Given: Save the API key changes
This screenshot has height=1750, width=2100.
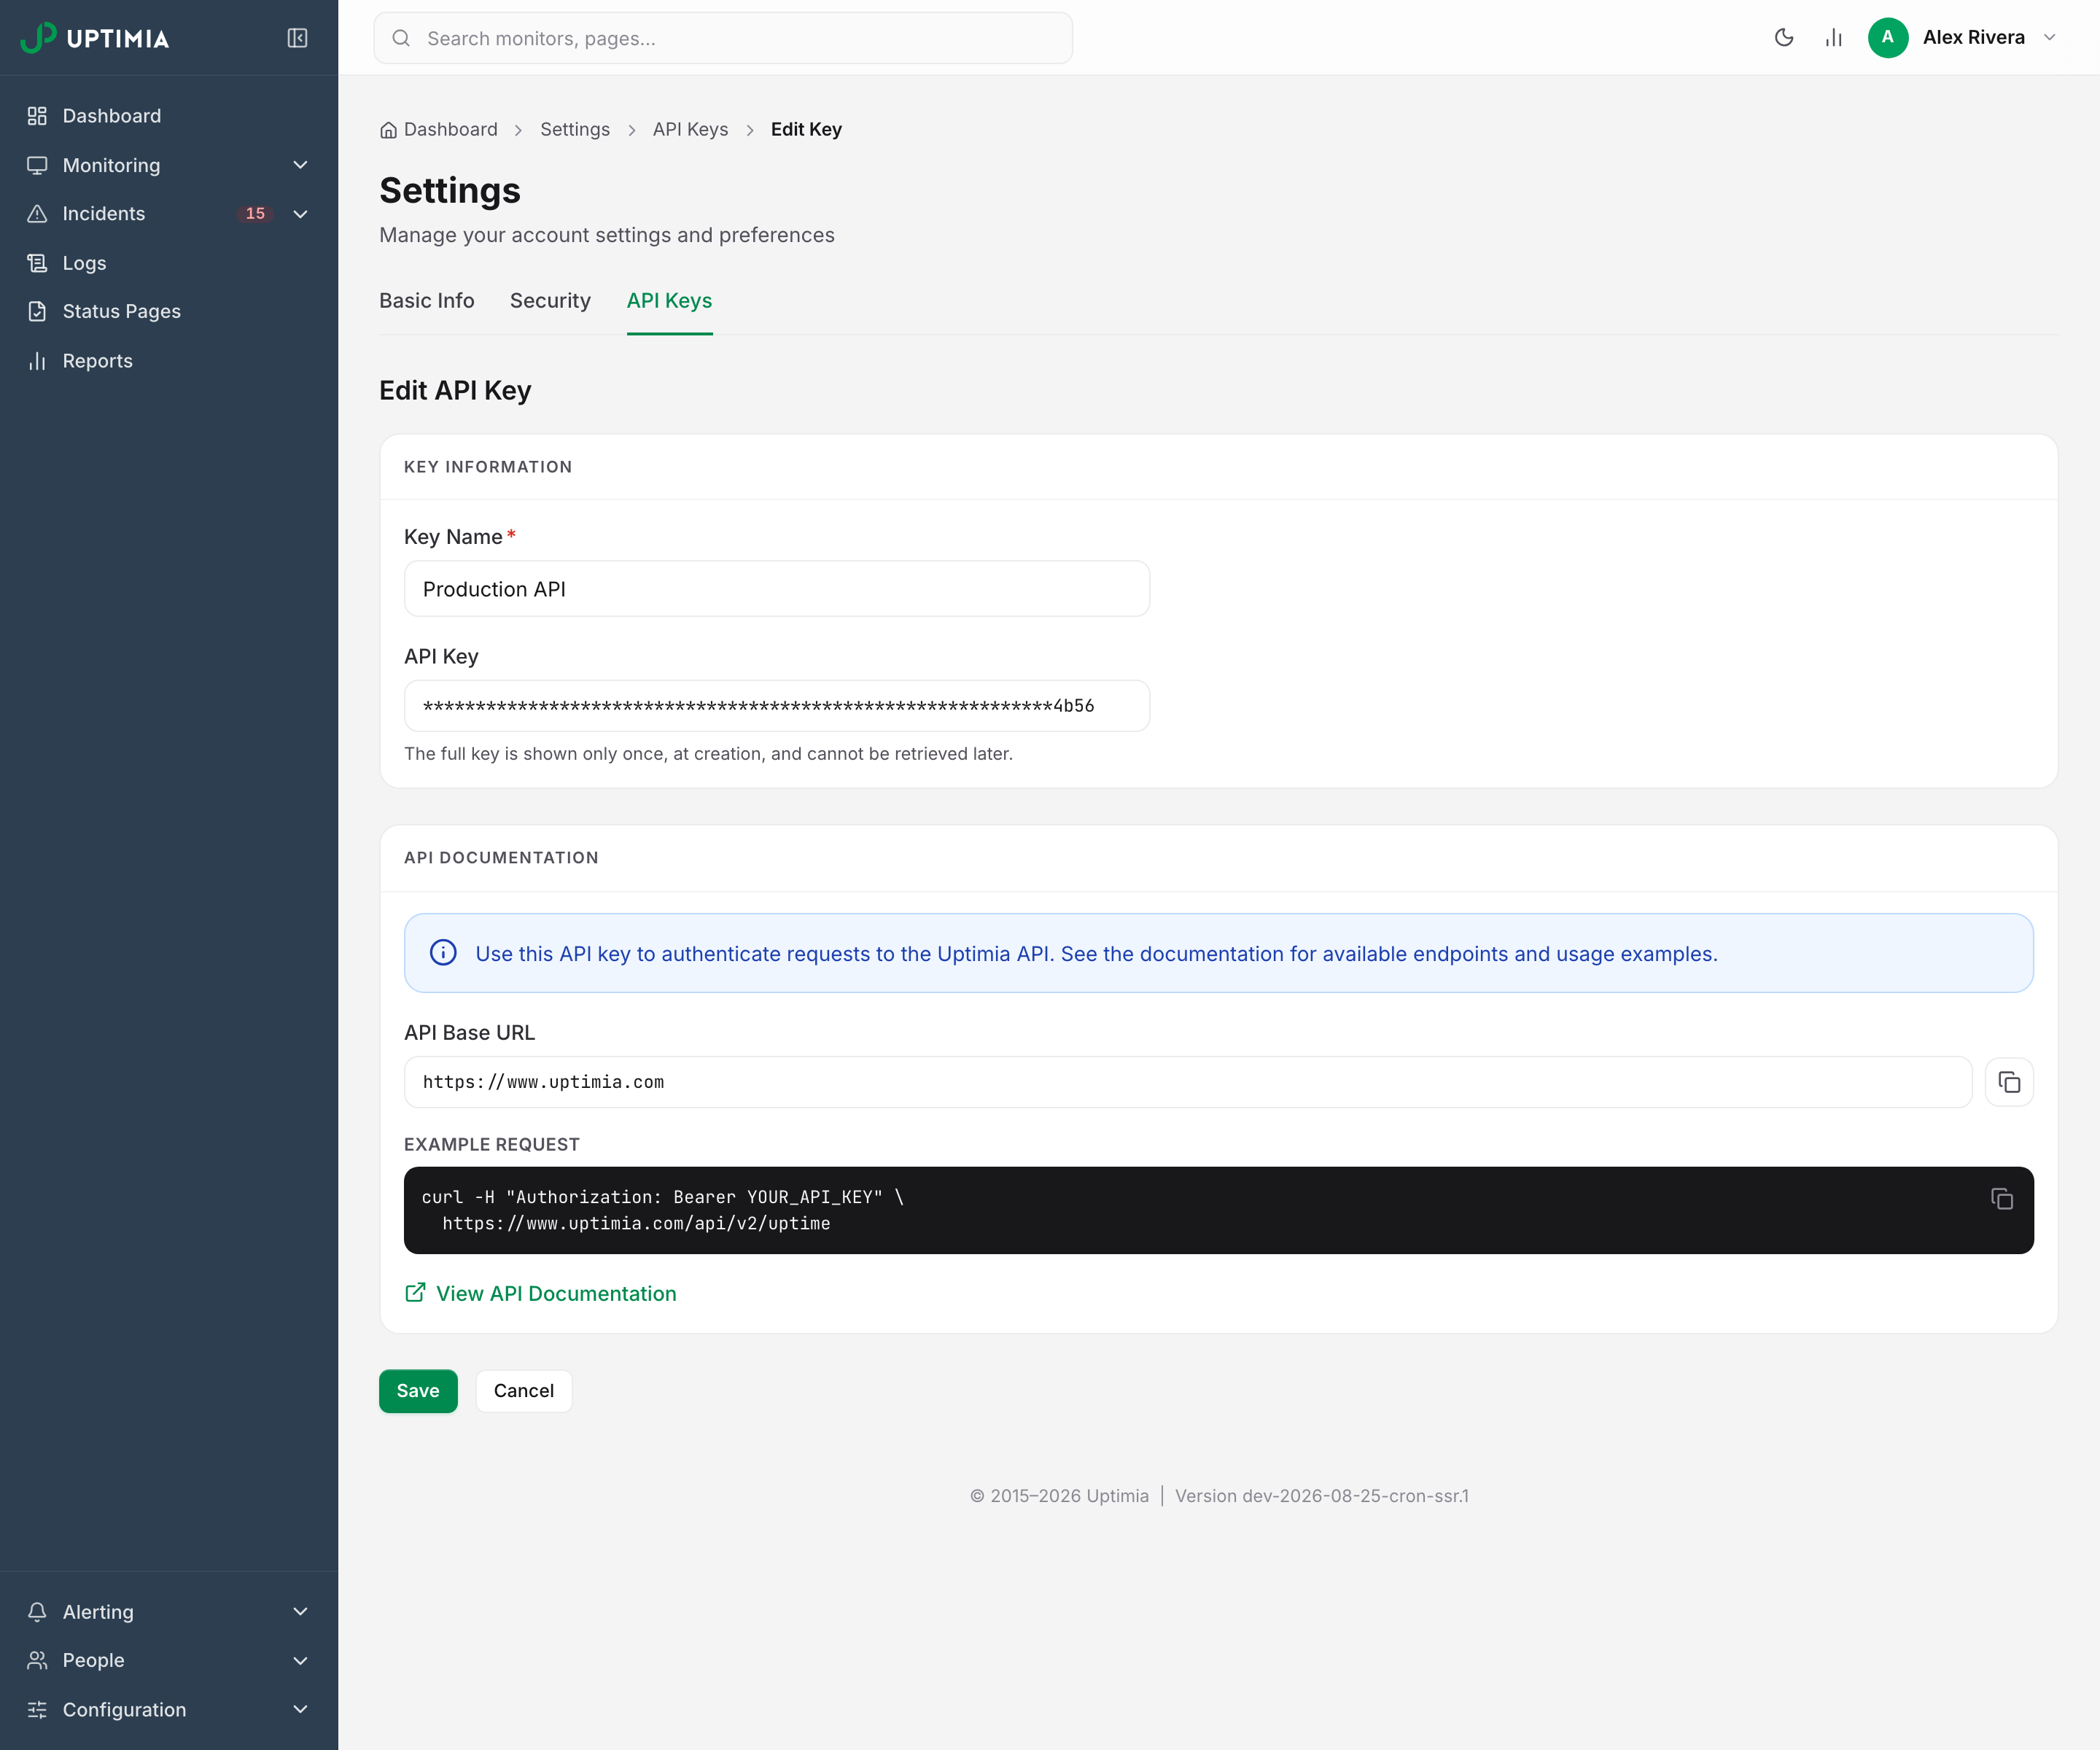Looking at the screenshot, I should 418,1391.
